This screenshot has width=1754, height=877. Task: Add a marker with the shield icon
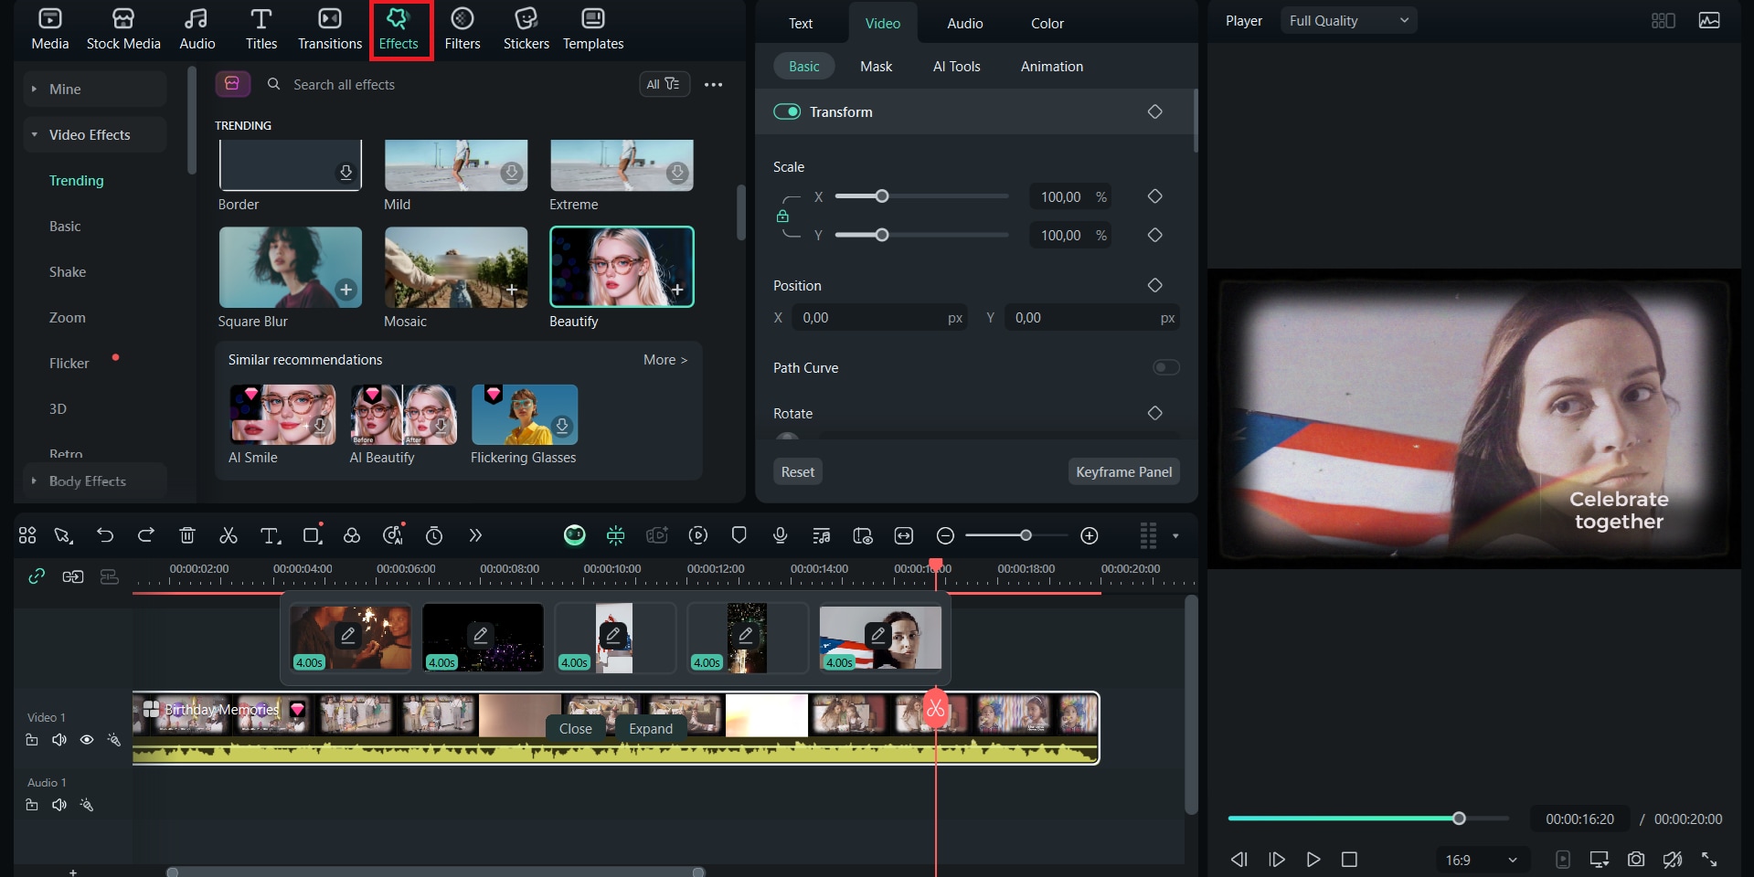739,535
